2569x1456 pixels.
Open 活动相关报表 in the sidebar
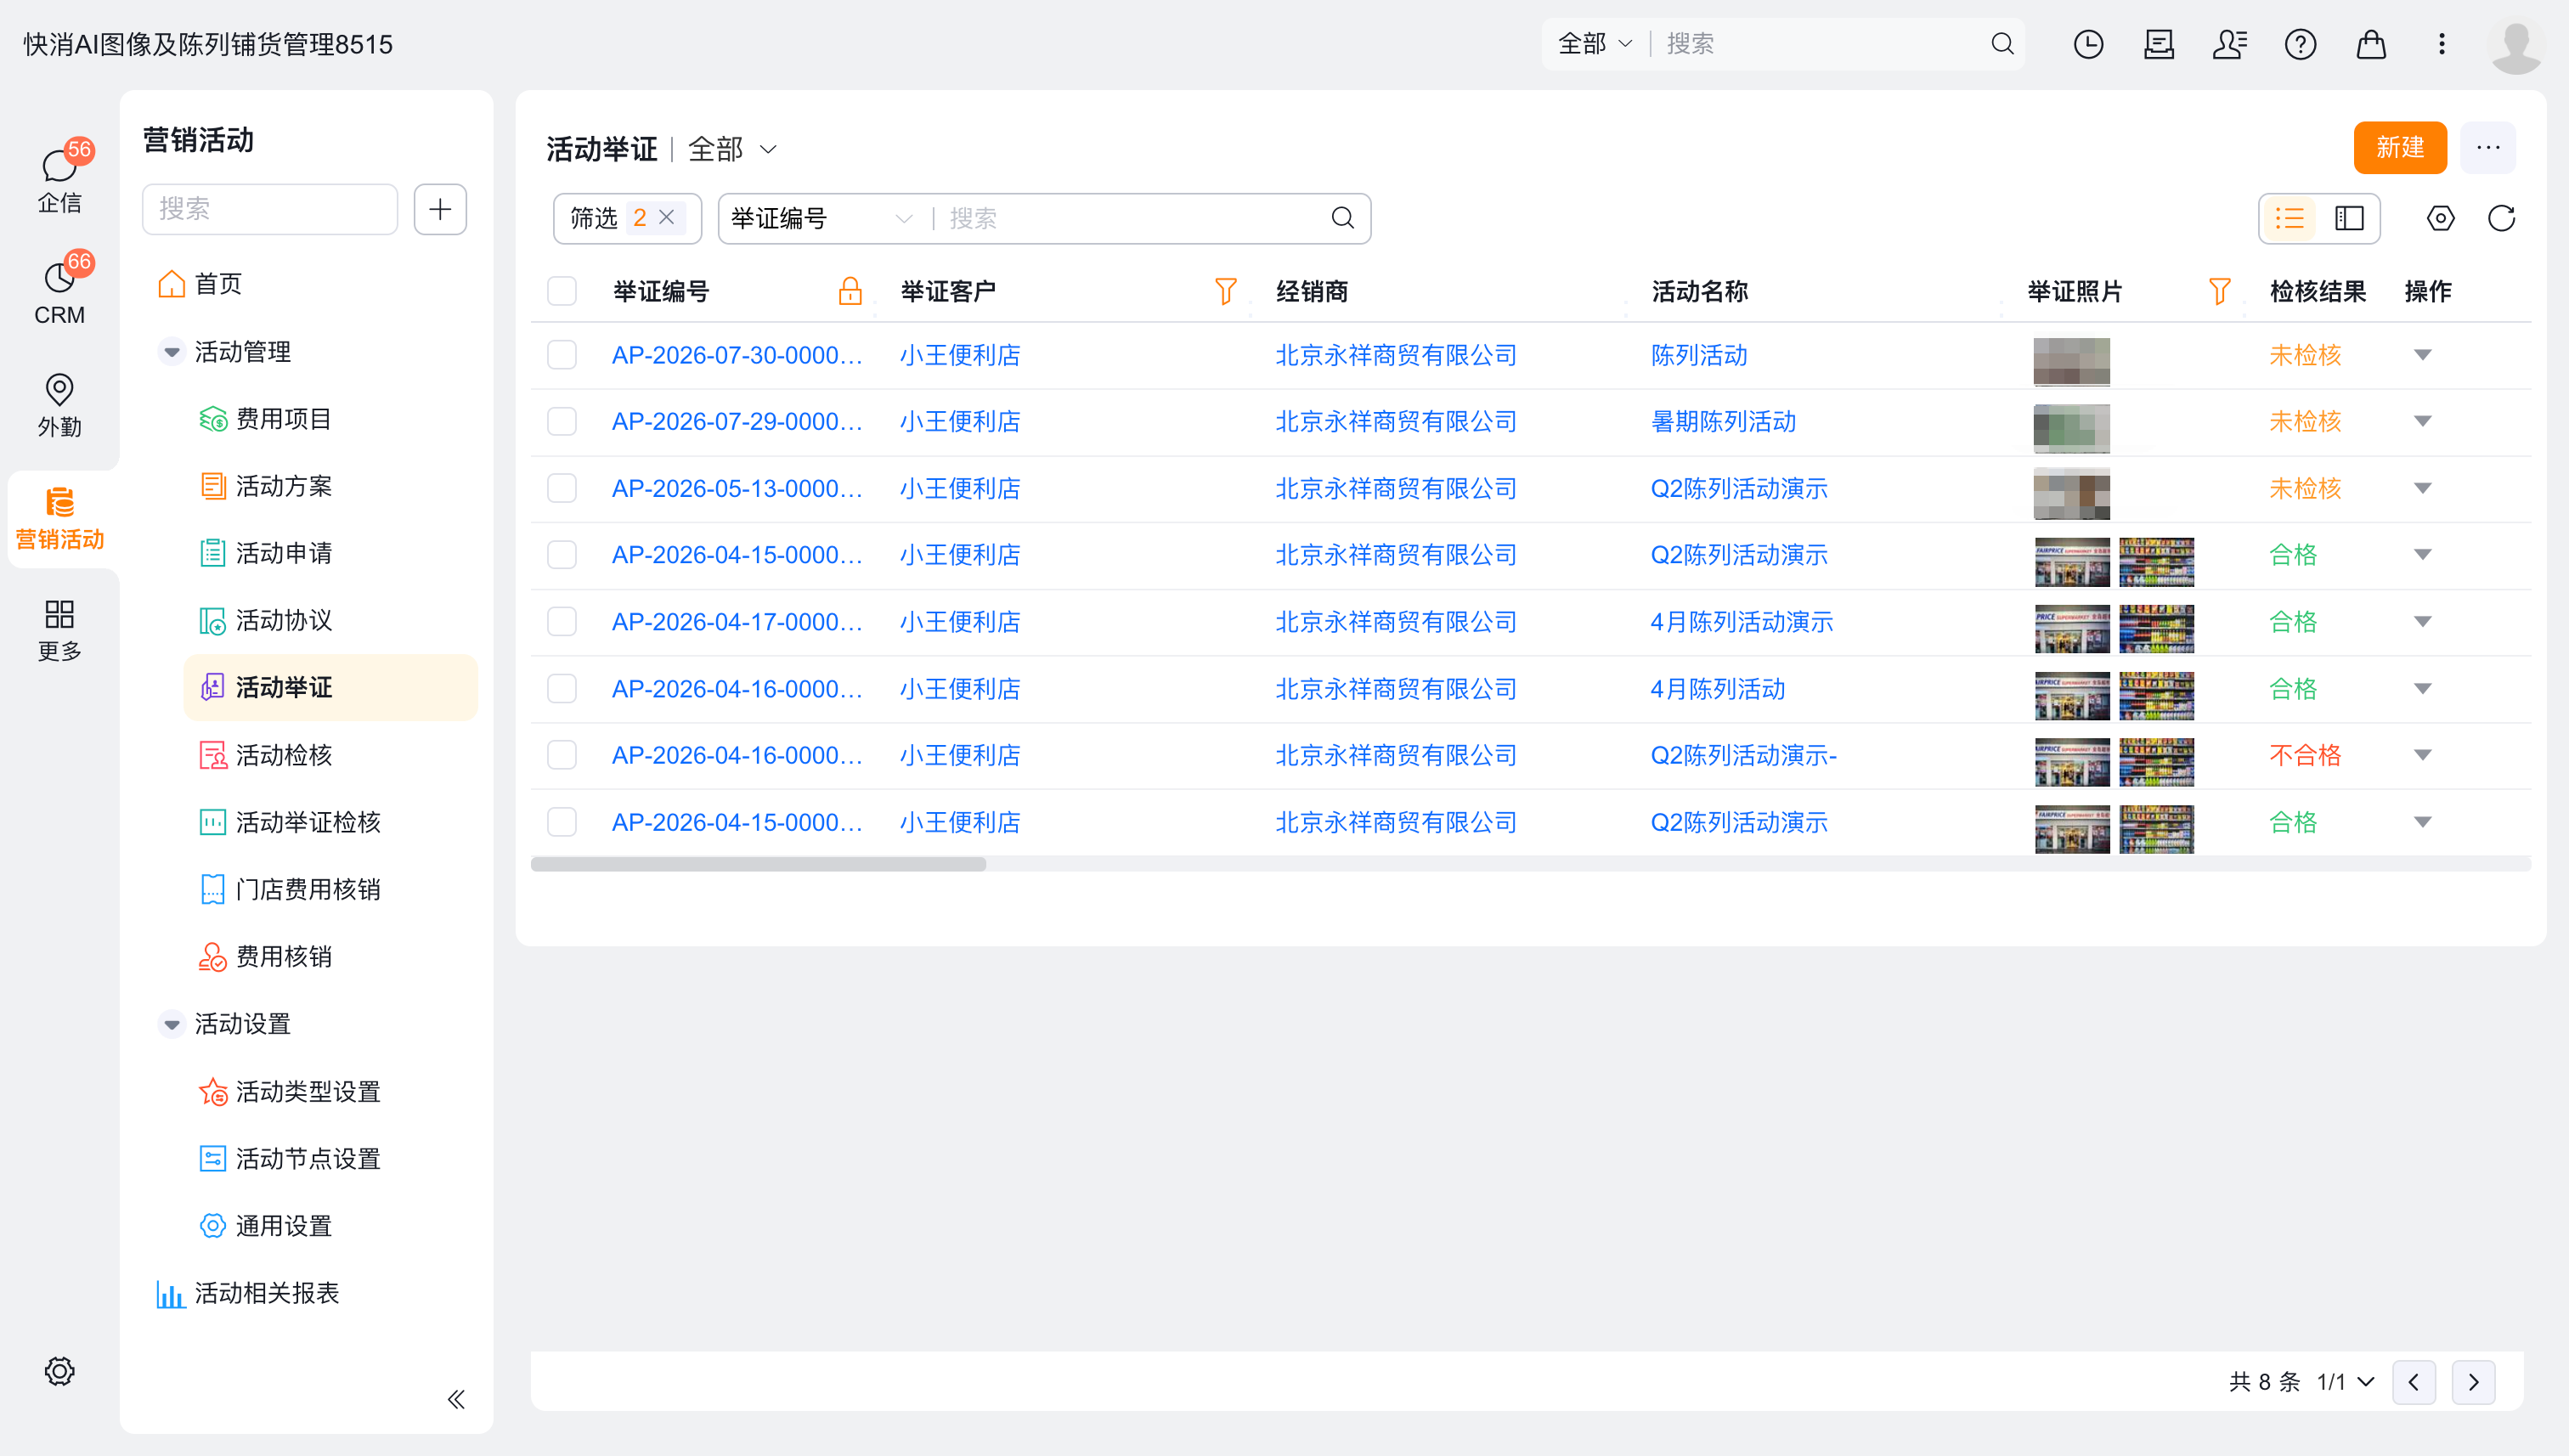point(266,1293)
